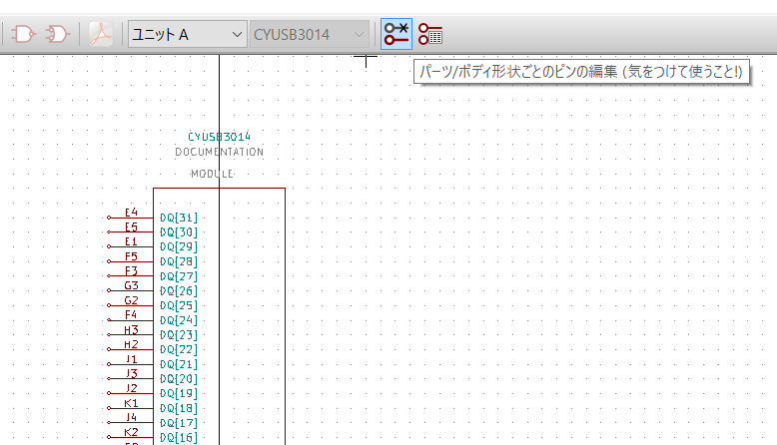This screenshot has width=777, height=445.
Task: Click pin number J1
Action: (x=131, y=359)
